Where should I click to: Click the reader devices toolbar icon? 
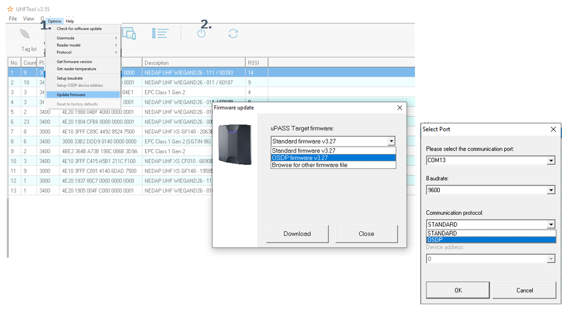click(x=129, y=33)
